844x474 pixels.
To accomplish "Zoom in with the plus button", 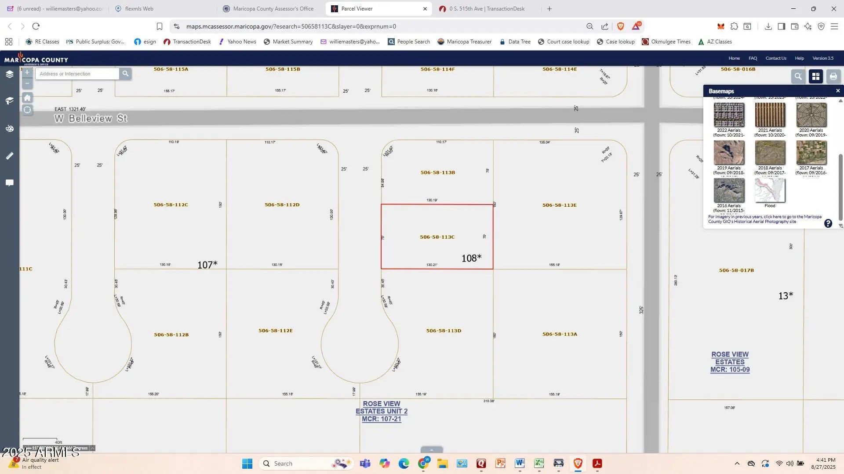I will coord(27,72).
